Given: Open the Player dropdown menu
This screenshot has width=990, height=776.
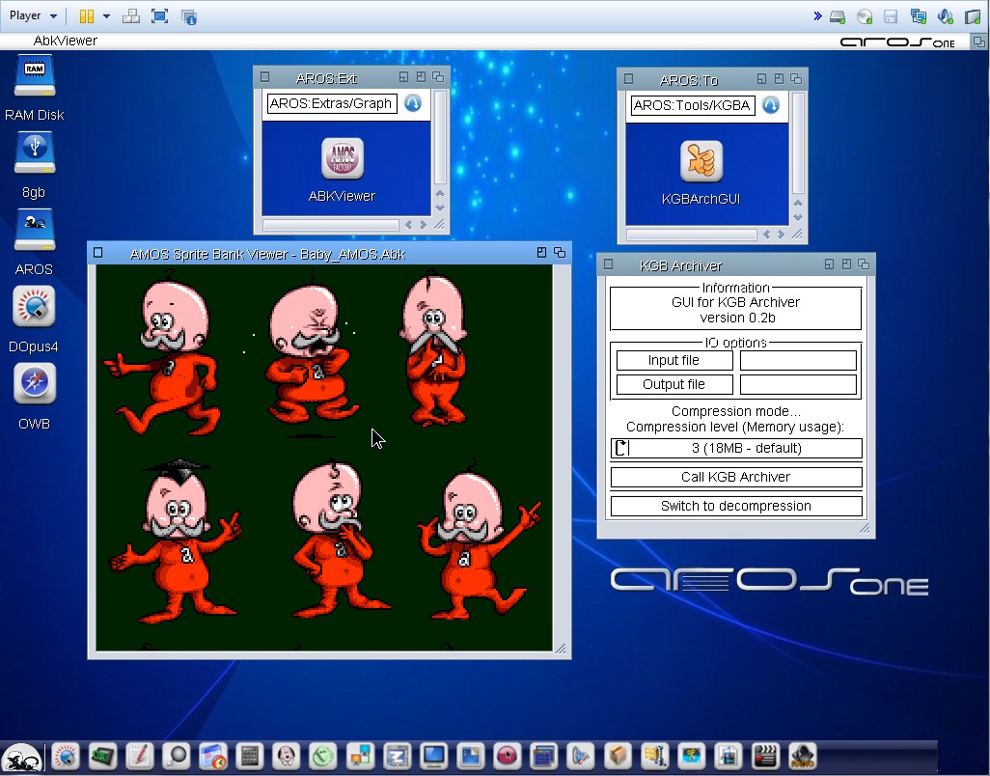Looking at the screenshot, I should click(32, 15).
